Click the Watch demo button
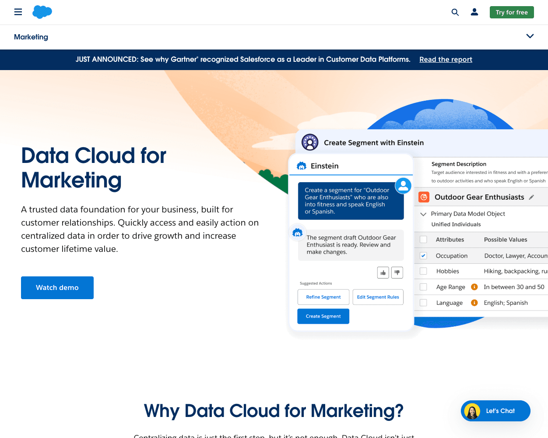 pos(57,288)
